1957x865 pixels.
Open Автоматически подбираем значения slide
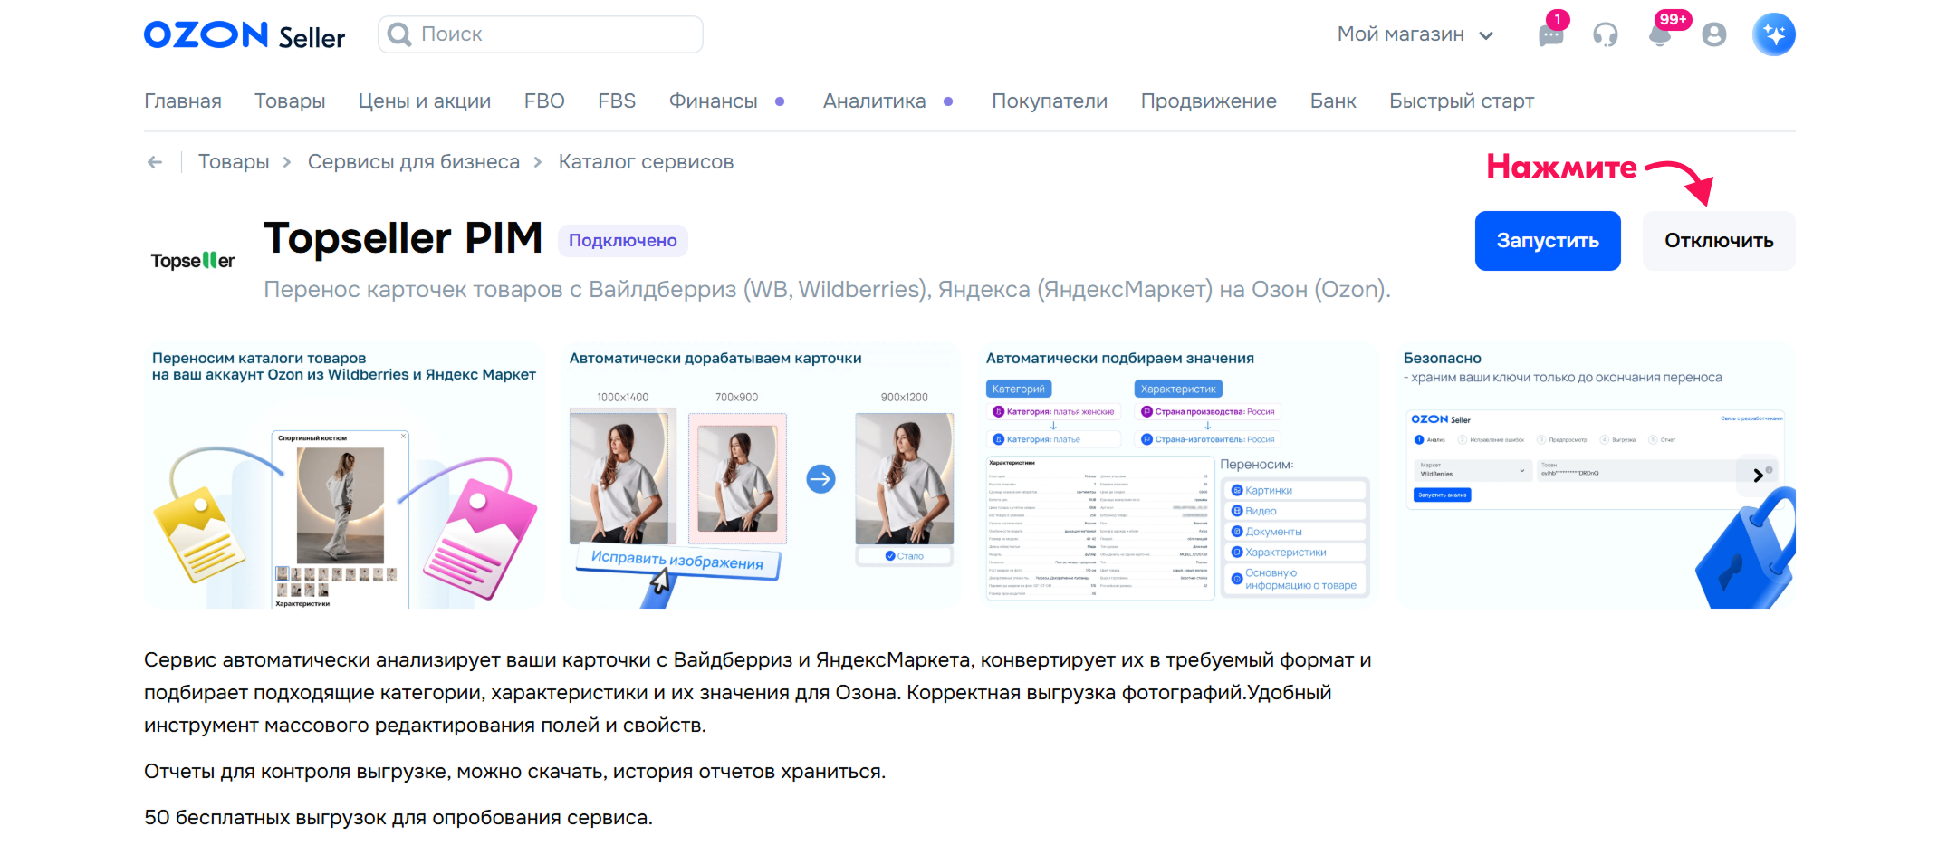click(x=1177, y=476)
